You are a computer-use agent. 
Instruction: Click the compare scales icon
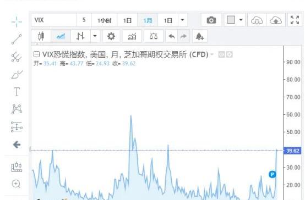click(x=154, y=36)
